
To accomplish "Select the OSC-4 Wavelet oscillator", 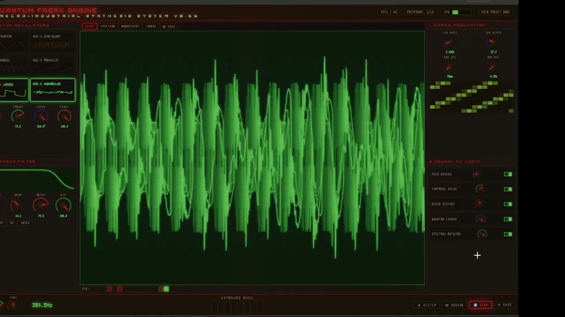I will (x=53, y=66).
